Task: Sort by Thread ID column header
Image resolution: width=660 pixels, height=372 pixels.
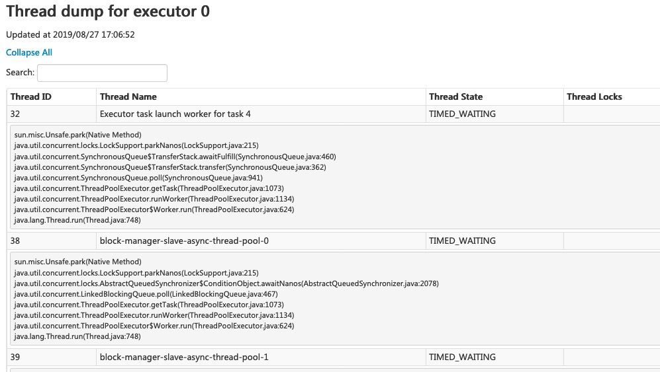Action: pos(30,96)
